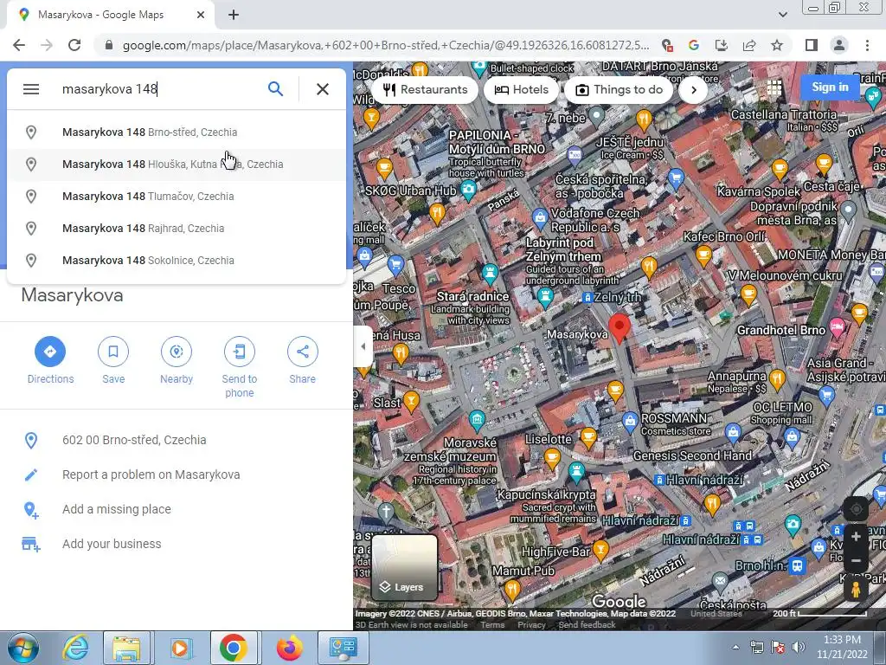This screenshot has height=665, width=886.
Task: Open Internet Explorer from taskbar
Action: (75, 648)
